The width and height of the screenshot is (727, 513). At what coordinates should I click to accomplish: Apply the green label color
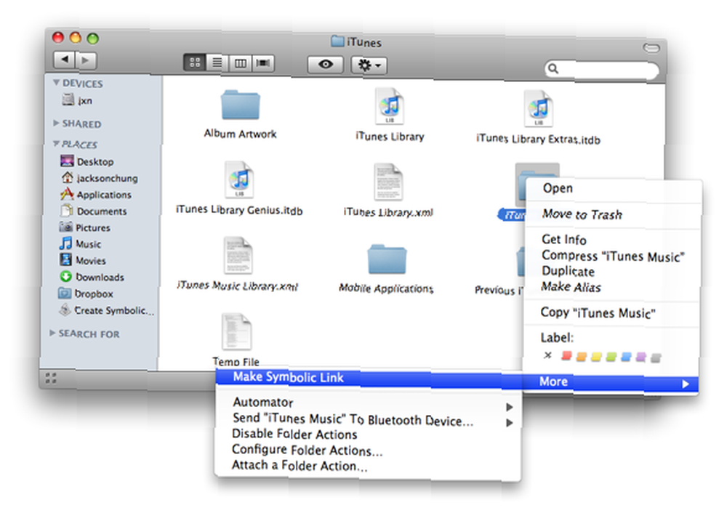(x=611, y=358)
